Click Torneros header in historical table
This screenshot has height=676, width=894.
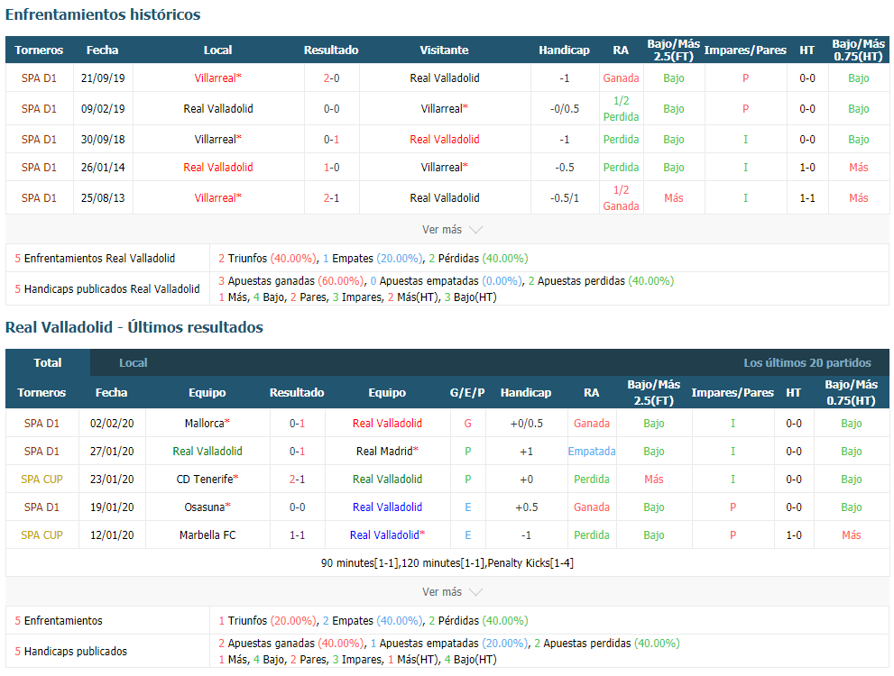(39, 50)
